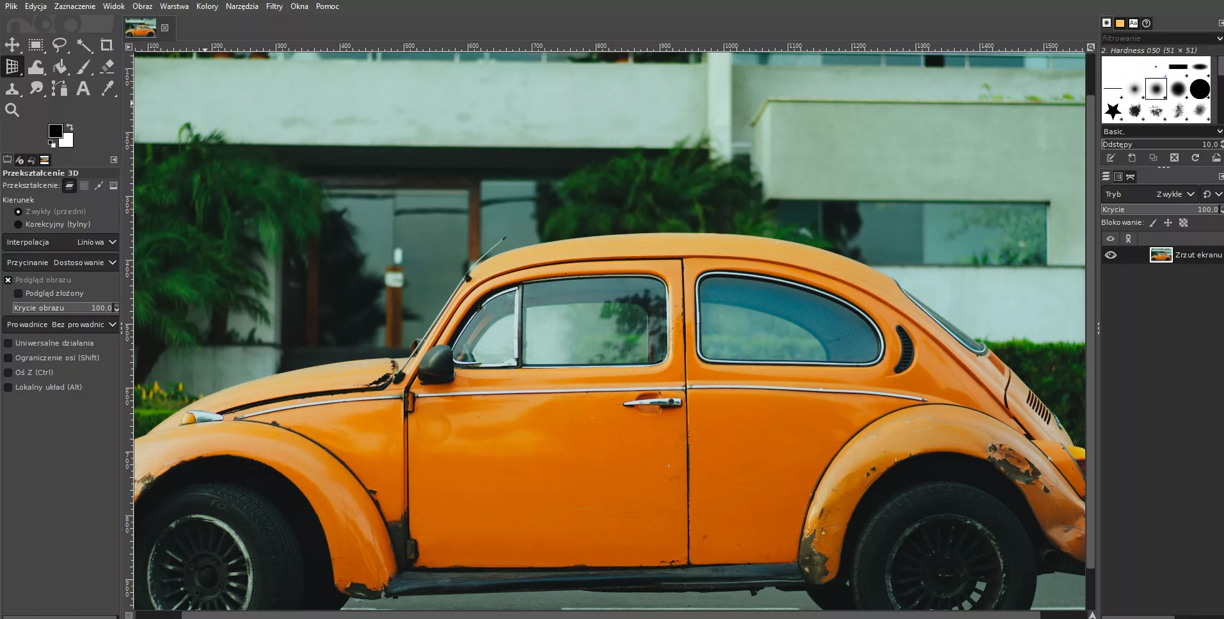The image size is (1224, 619).
Task: Duplicate the selected brush
Action: (x=1153, y=158)
